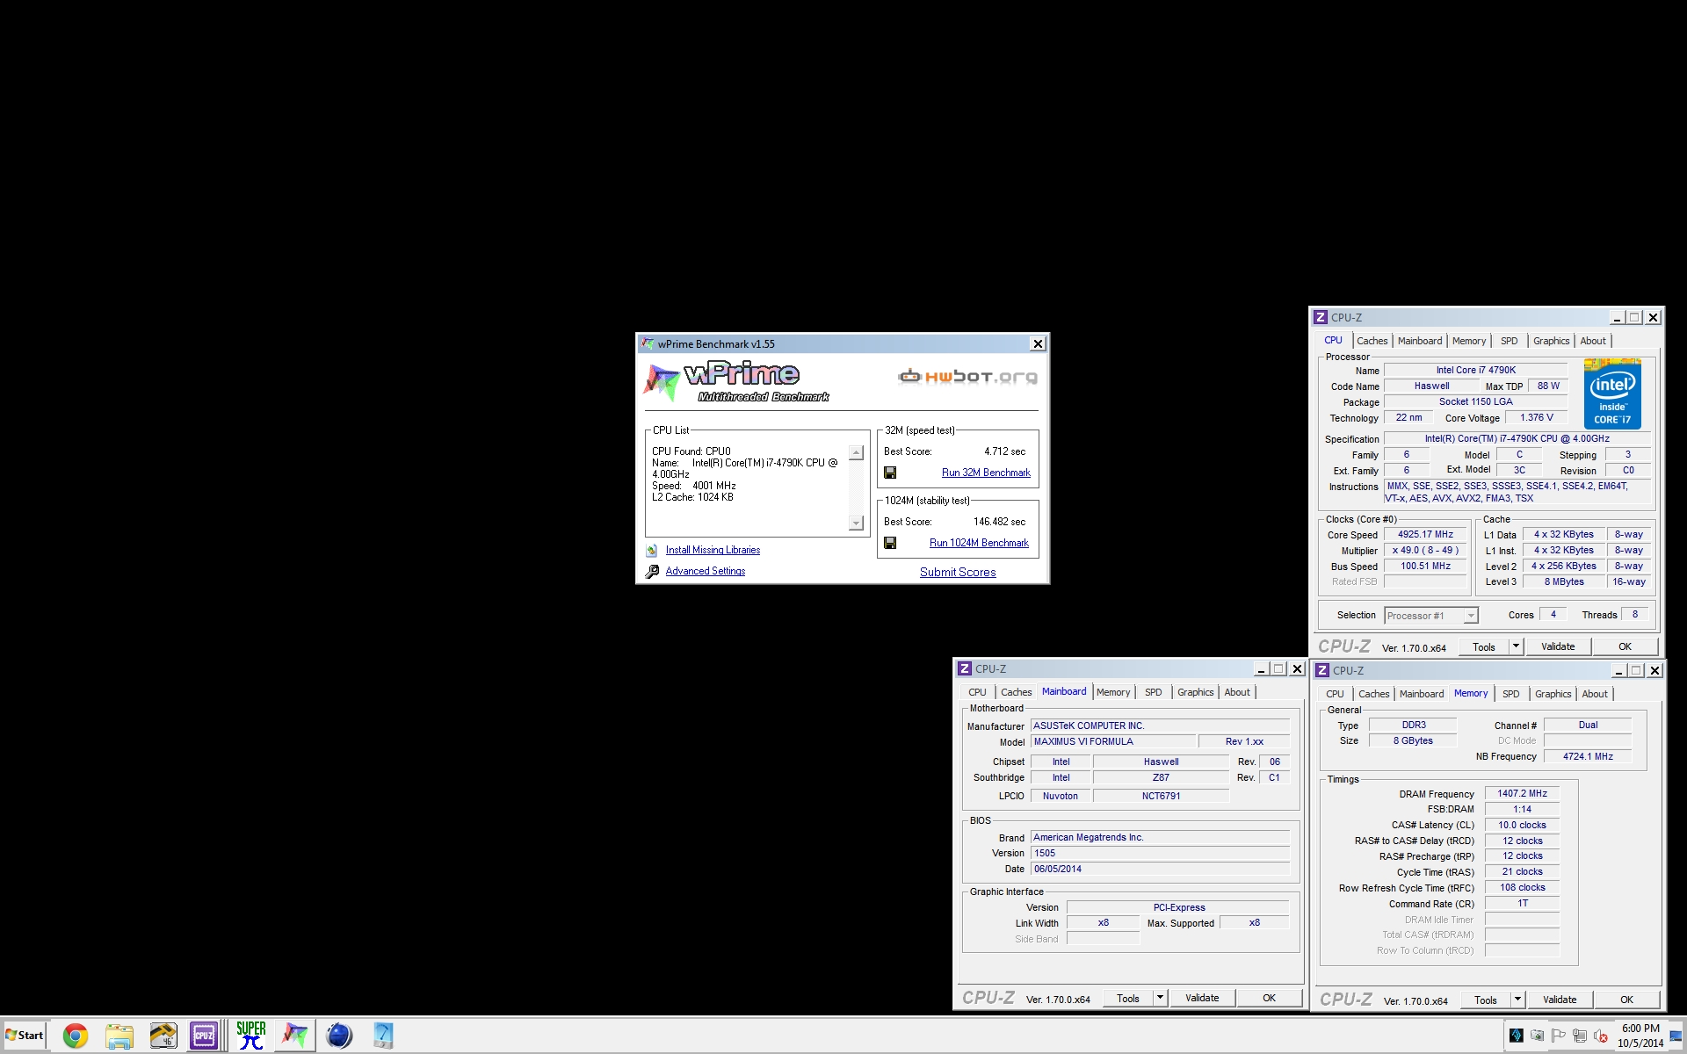The height and width of the screenshot is (1054, 1687).
Task: Click the volume muted tray icon
Action: [1600, 1036]
